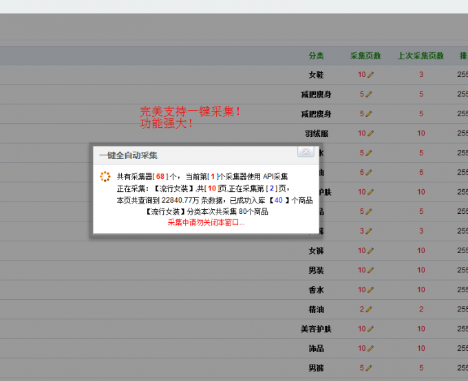Click 采集页数 value 10 in 饰品 row
The width and height of the screenshot is (468, 381).
tap(362, 348)
